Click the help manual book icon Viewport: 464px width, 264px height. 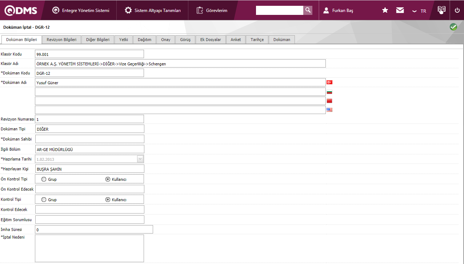click(x=441, y=10)
